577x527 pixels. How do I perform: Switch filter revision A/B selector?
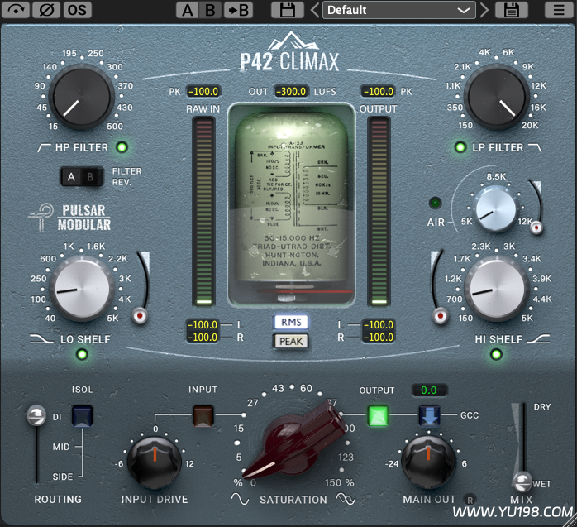(x=82, y=177)
